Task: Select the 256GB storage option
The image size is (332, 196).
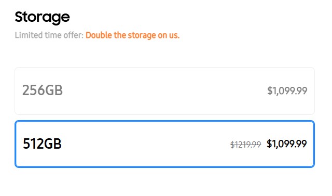Action: 164,91
